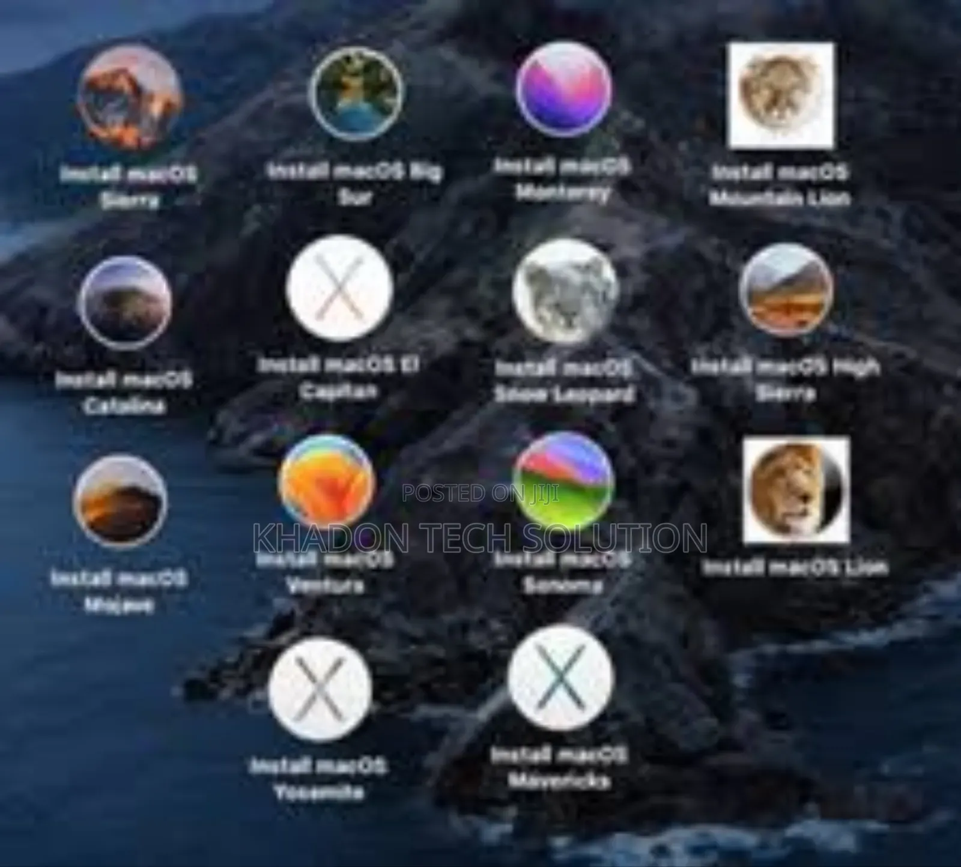Click the "Install macOS Yosemite" label

point(320,779)
